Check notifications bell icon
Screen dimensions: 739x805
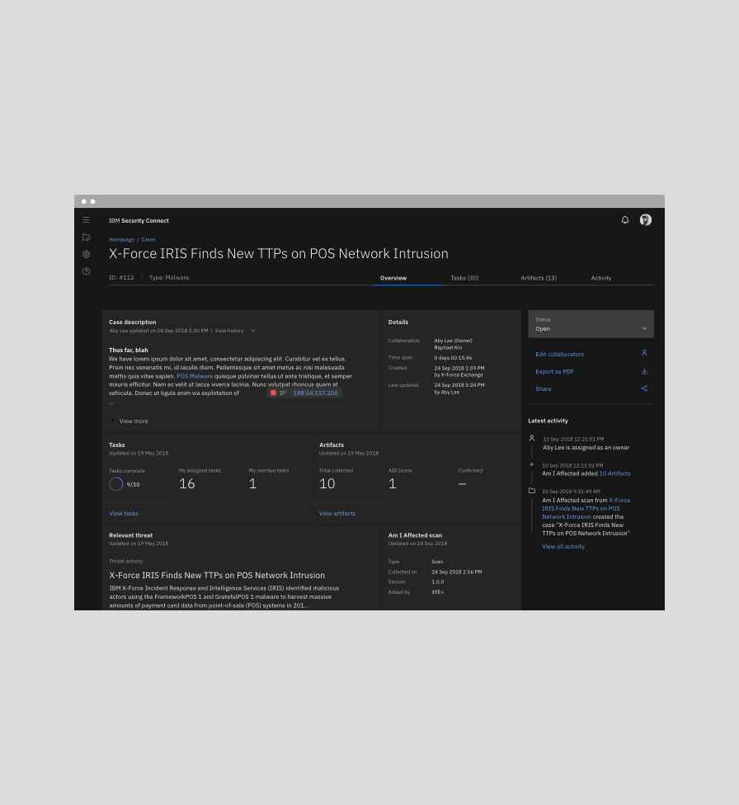625,219
